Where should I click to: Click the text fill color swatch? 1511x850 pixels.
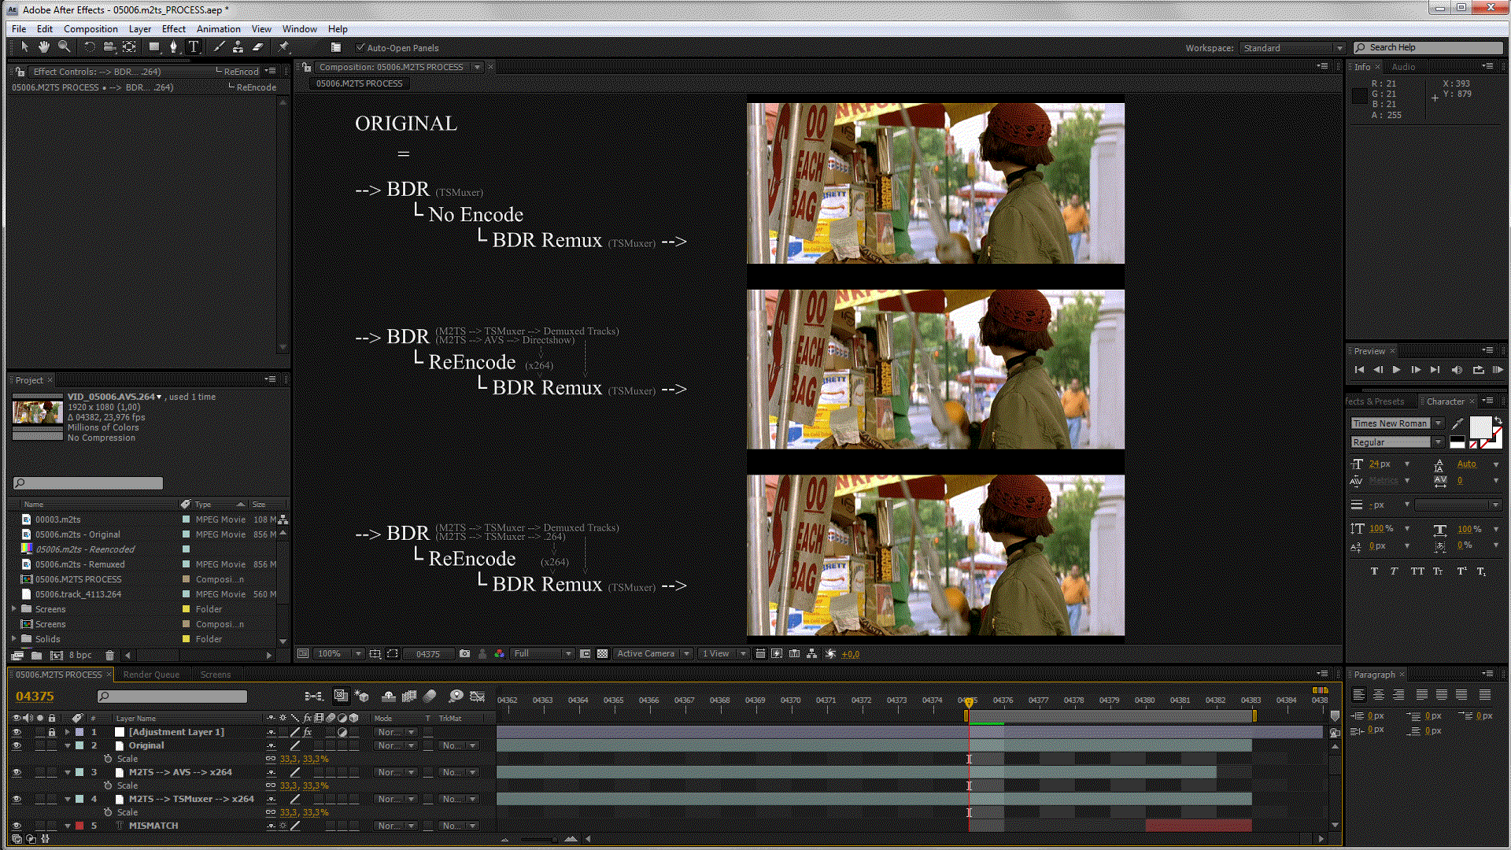(1480, 427)
